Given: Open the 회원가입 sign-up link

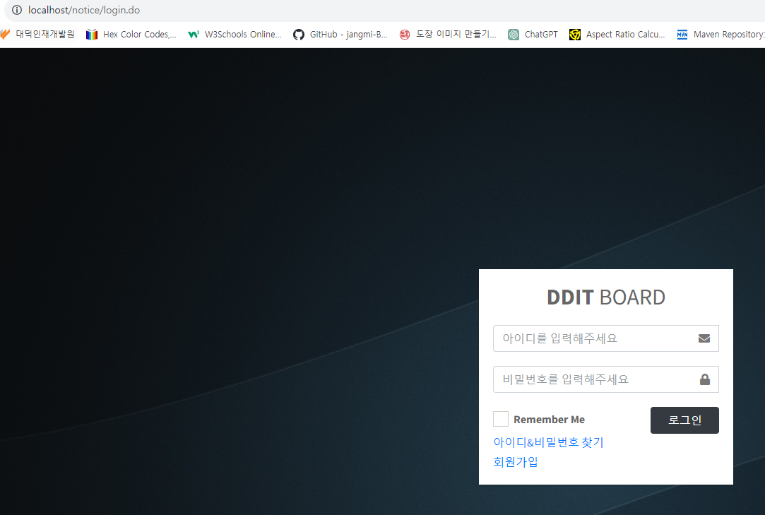Looking at the screenshot, I should [x=515, y=462].
